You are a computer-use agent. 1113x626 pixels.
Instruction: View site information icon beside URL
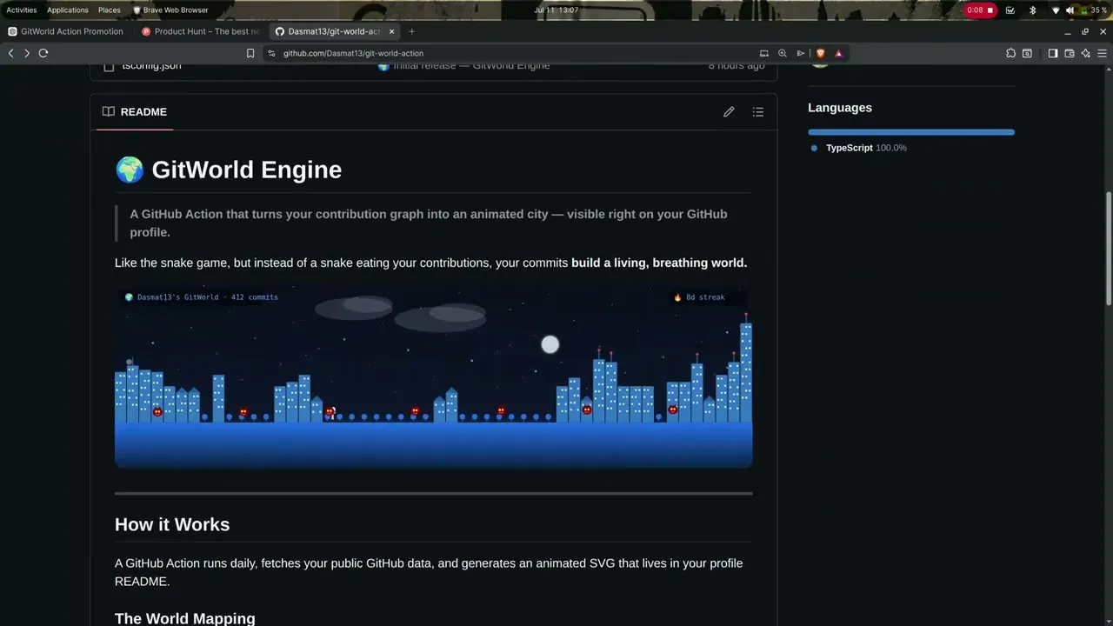[x=271, y=53]
